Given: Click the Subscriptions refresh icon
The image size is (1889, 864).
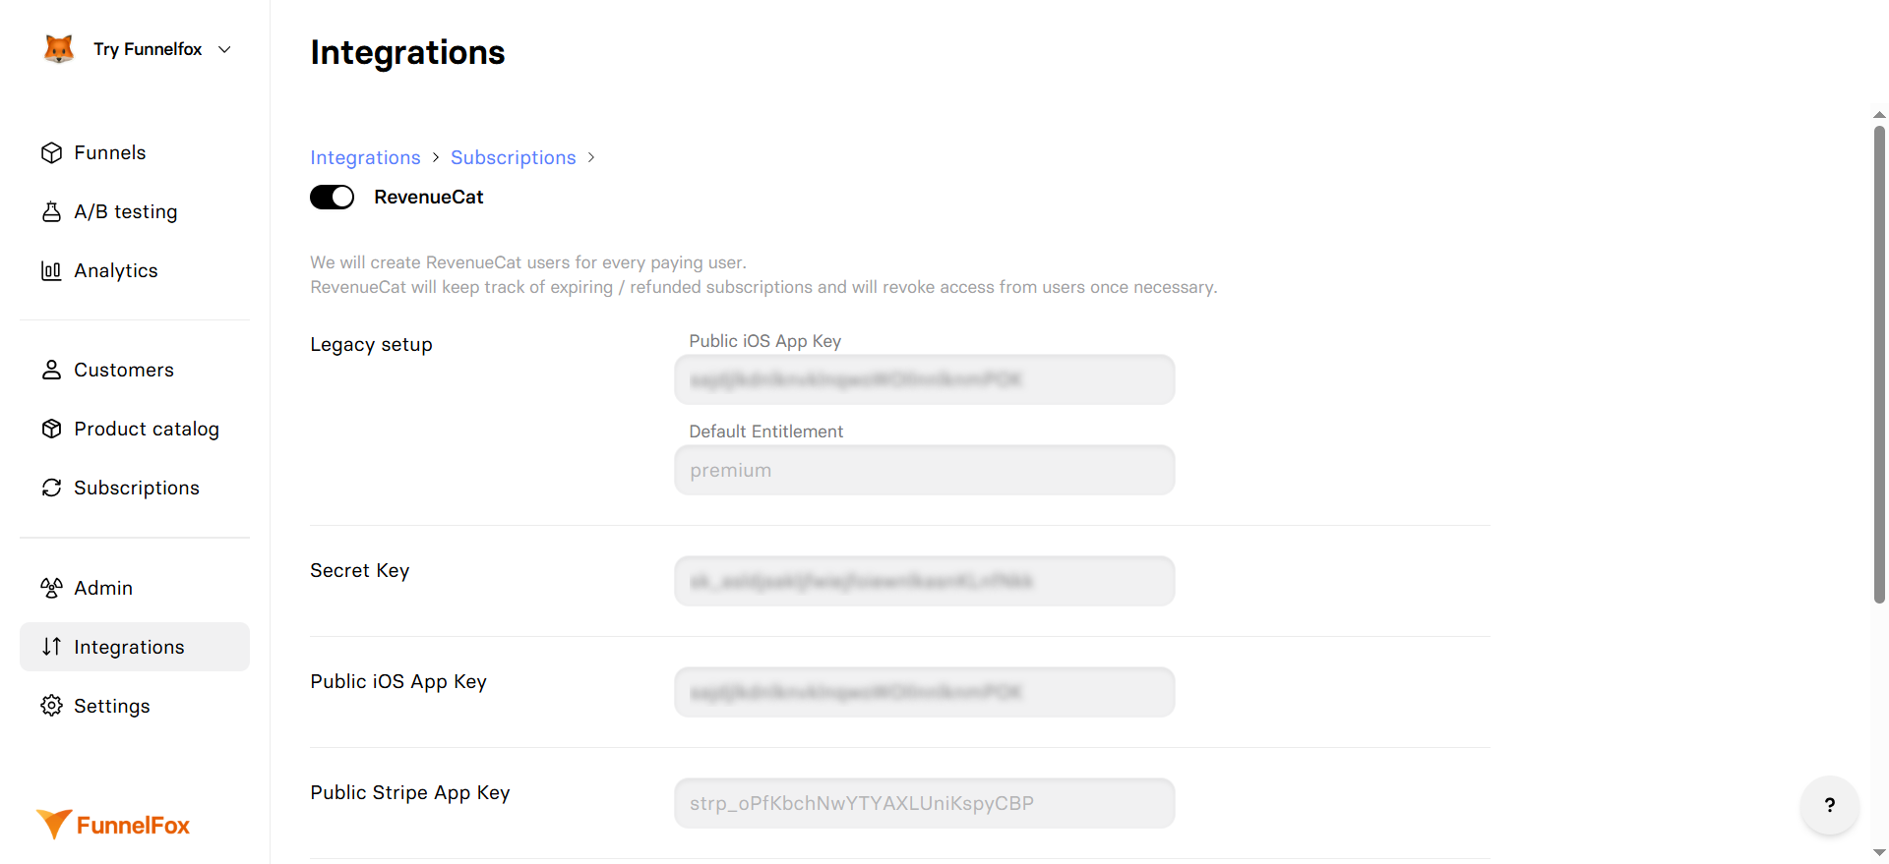Looking at the screenshot, I should pyautogui.click(x=51, y=488).
